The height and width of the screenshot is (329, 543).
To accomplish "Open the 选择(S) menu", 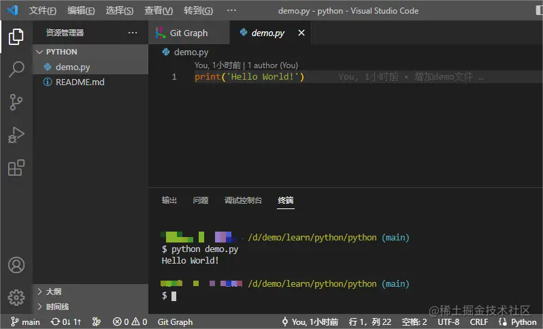I will point(120,11).
